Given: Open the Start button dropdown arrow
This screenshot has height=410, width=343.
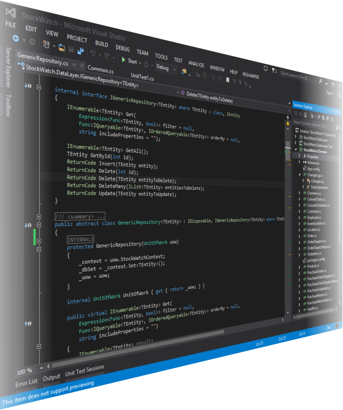Looking at the screenshot, I should point(140,63).
